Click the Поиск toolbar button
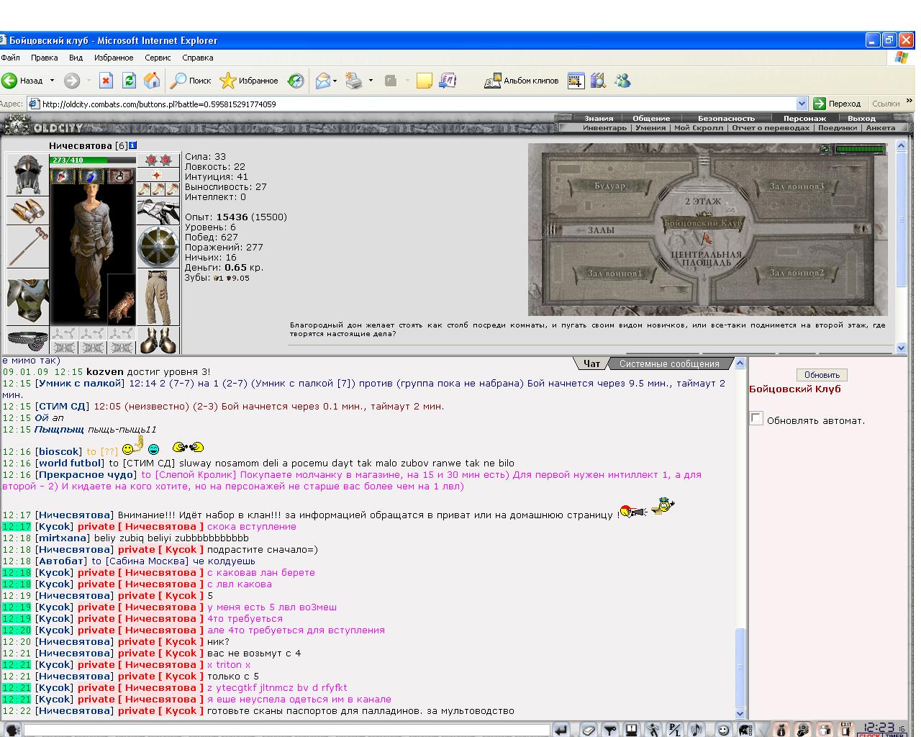 pos(191,81)
